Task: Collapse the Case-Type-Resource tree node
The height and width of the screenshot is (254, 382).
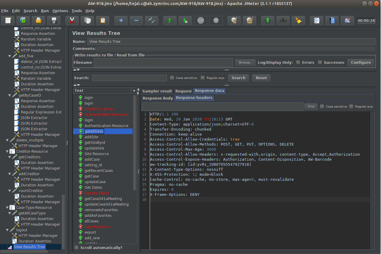Action: 7,207
